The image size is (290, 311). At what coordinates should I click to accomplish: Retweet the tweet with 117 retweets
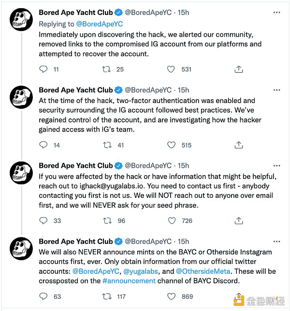click(x=106, y=296)
